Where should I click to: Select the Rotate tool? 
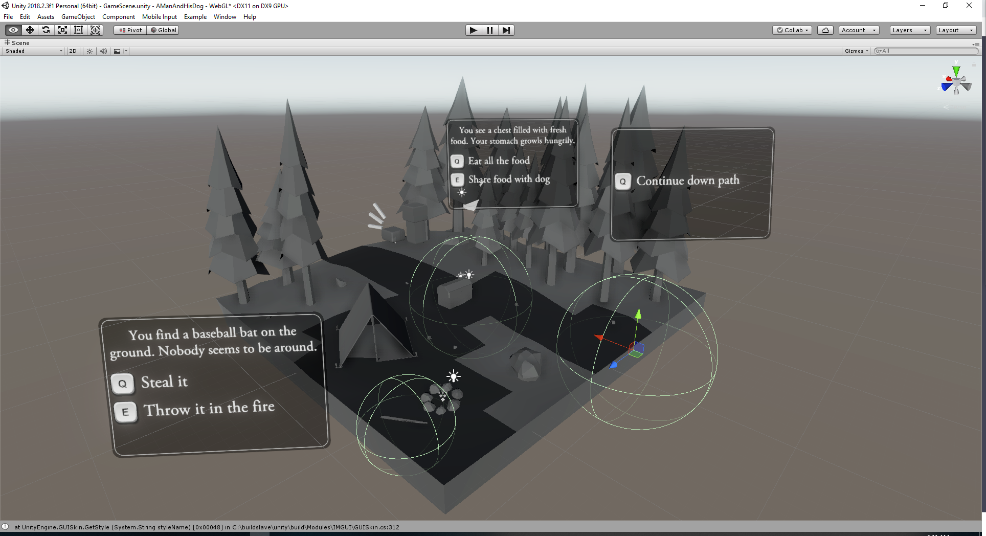point(46,30)
